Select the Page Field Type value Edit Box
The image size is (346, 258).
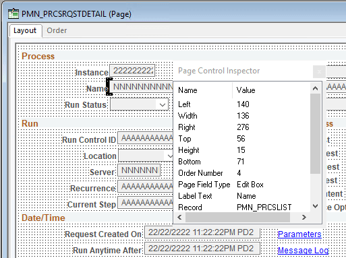coord(250,185)
